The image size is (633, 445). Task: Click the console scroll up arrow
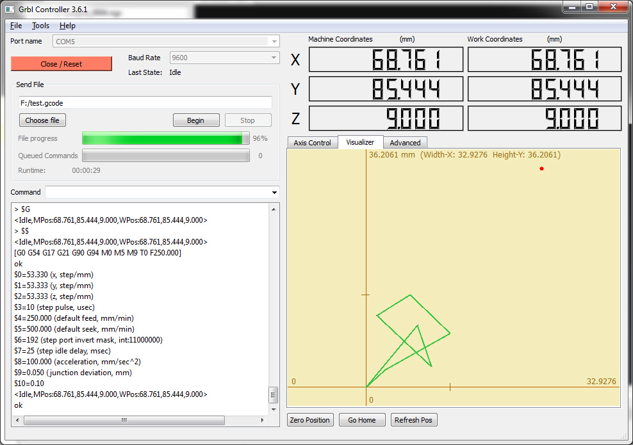tap(274, 209)
